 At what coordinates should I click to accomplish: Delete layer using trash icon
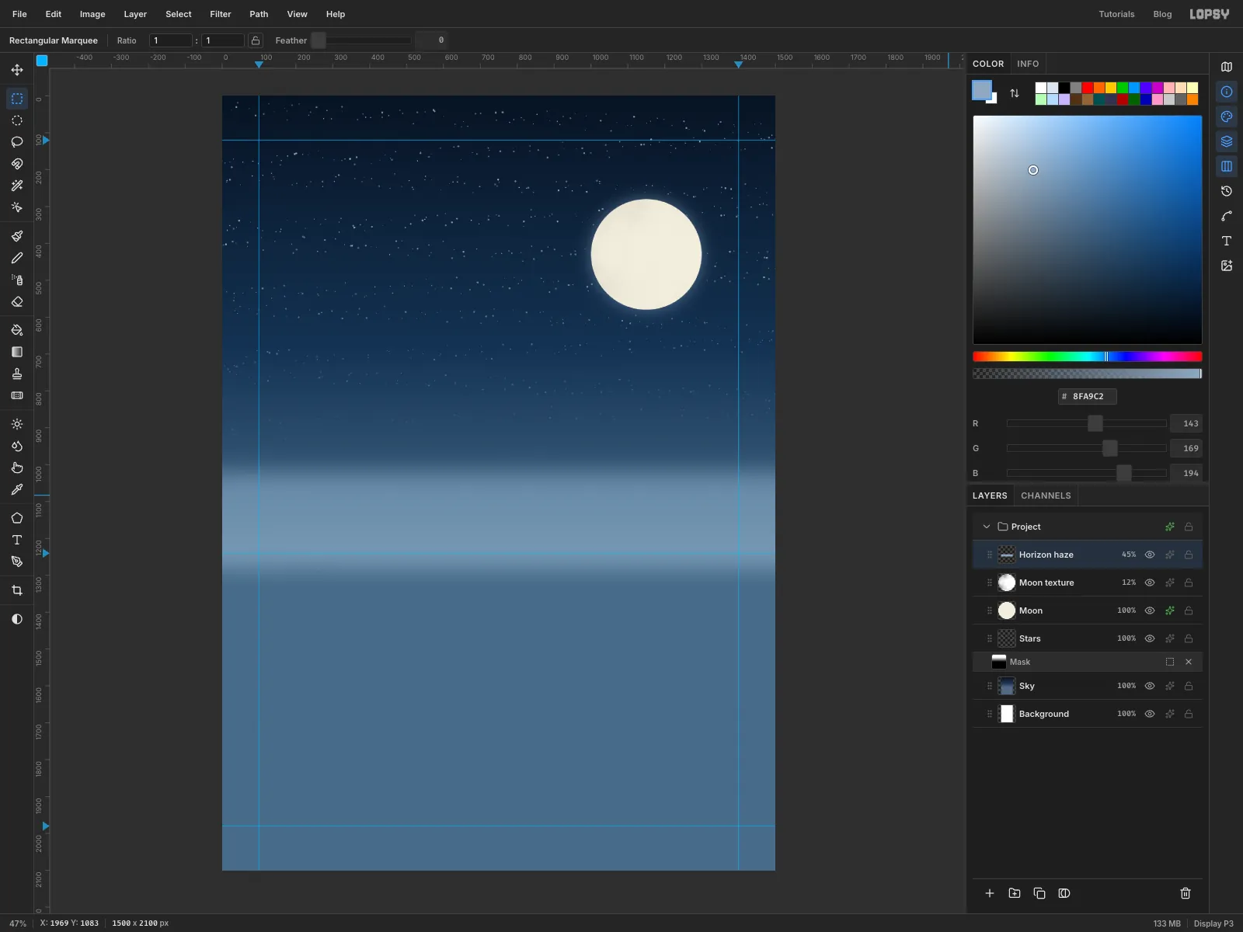point(1186,893)
